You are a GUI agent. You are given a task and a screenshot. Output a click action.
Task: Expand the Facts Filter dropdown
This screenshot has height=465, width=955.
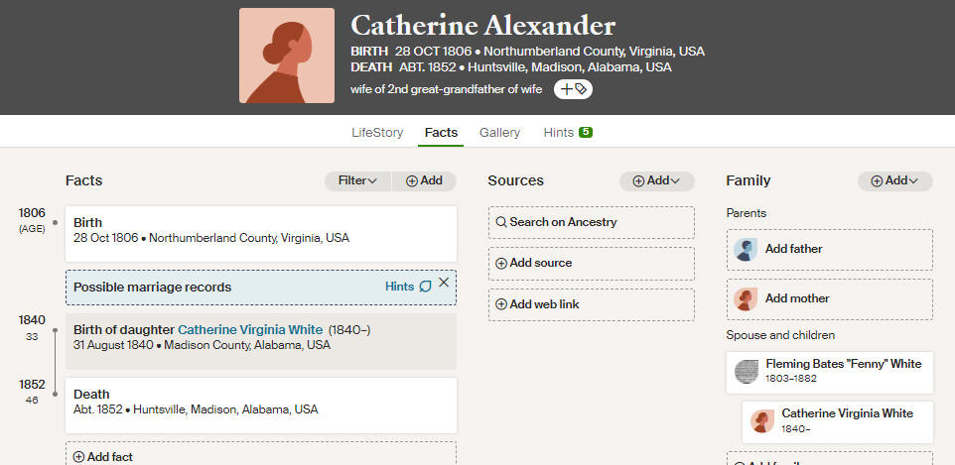[357, 180]
